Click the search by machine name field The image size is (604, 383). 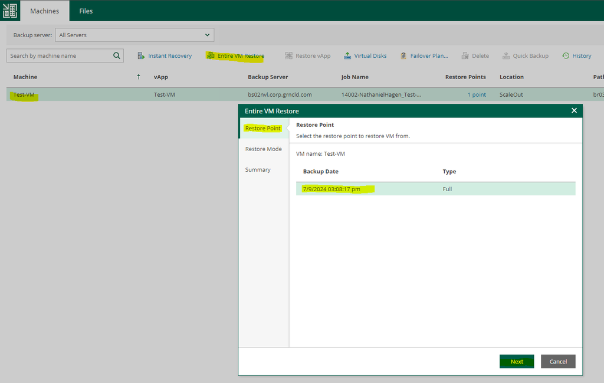(59, 56)
